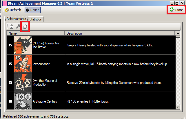The image size is (186, 119).
Task: Select 'A Bygone Century' name text
Action: [45, 101]
